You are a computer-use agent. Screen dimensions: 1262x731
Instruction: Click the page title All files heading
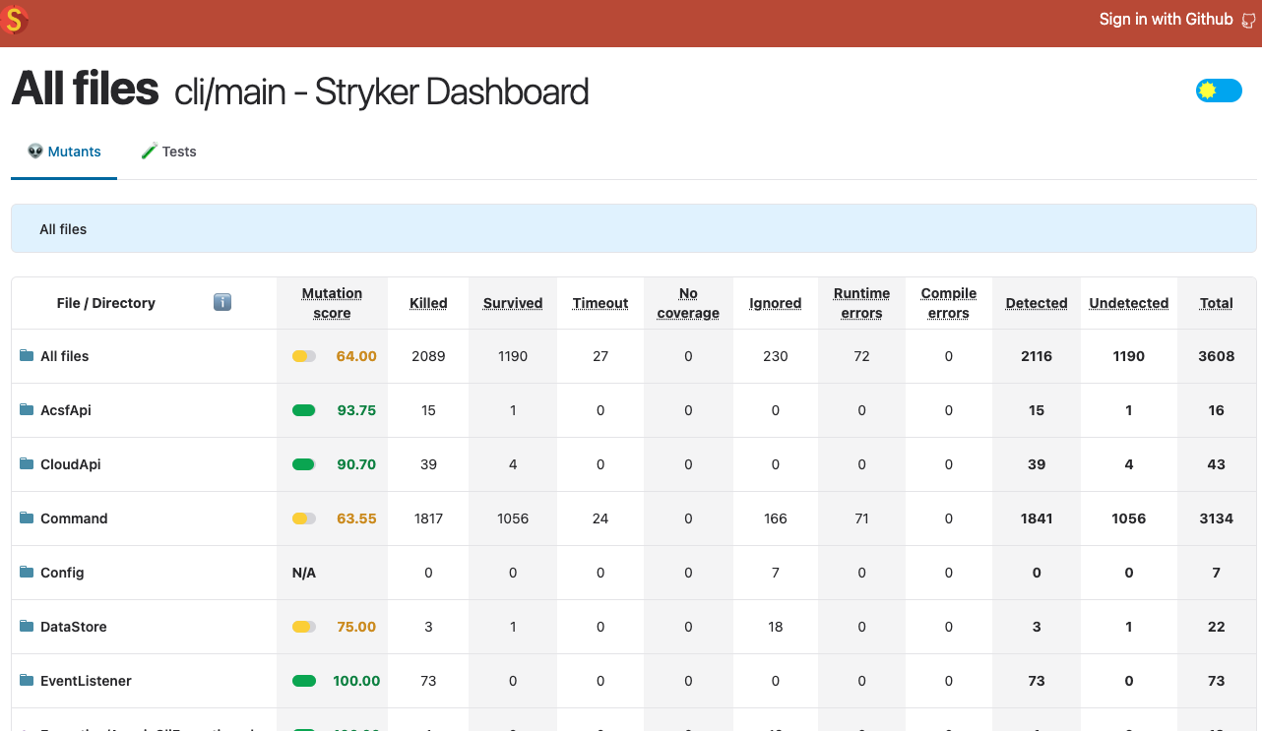[85, 89]
